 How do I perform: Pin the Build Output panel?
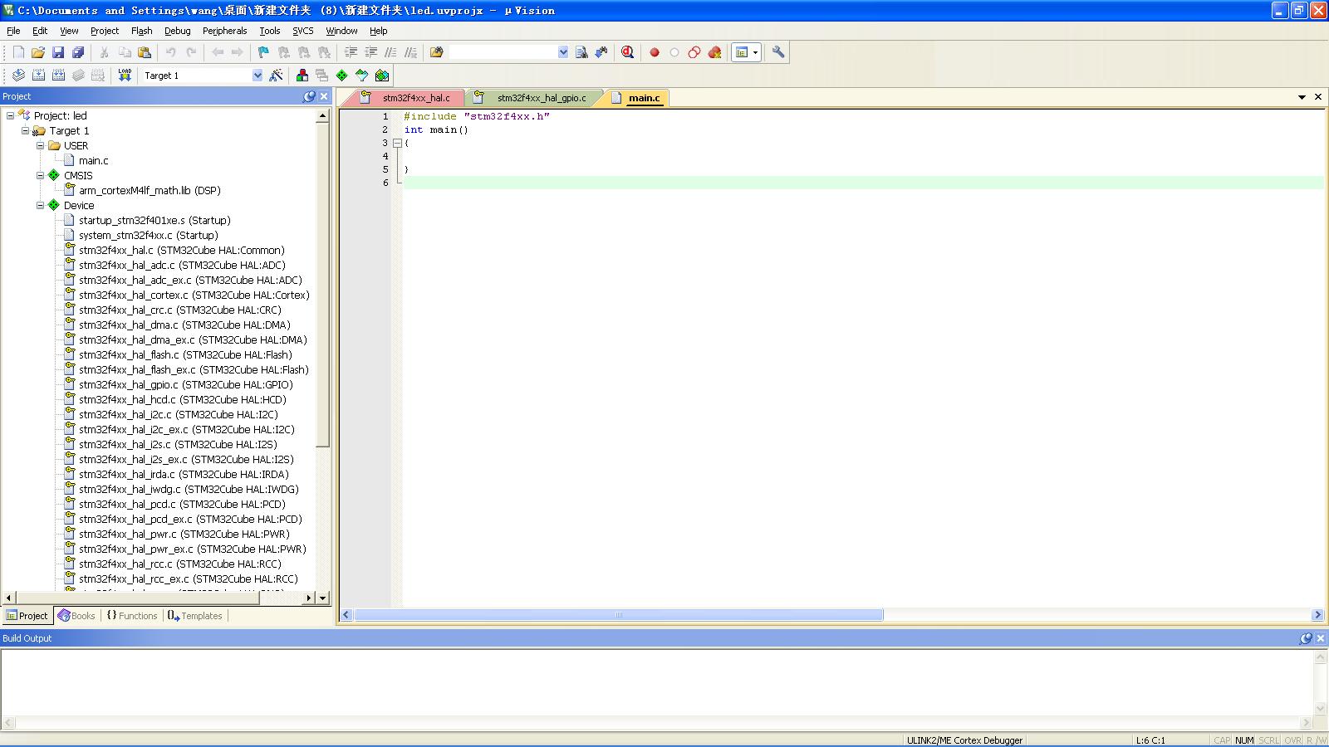[1306, 638]
